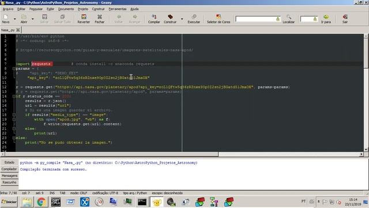This screenshot has width=369, height=208.
Task: Click the Ir para line icon
Action: 326,18
